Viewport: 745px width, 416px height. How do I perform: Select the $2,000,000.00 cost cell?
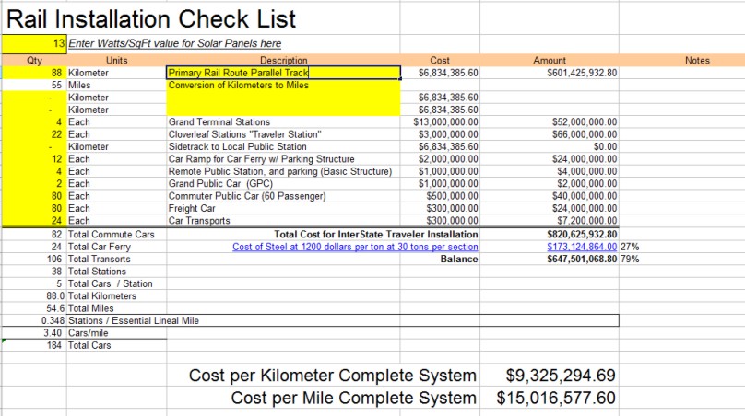pos(440,159)
